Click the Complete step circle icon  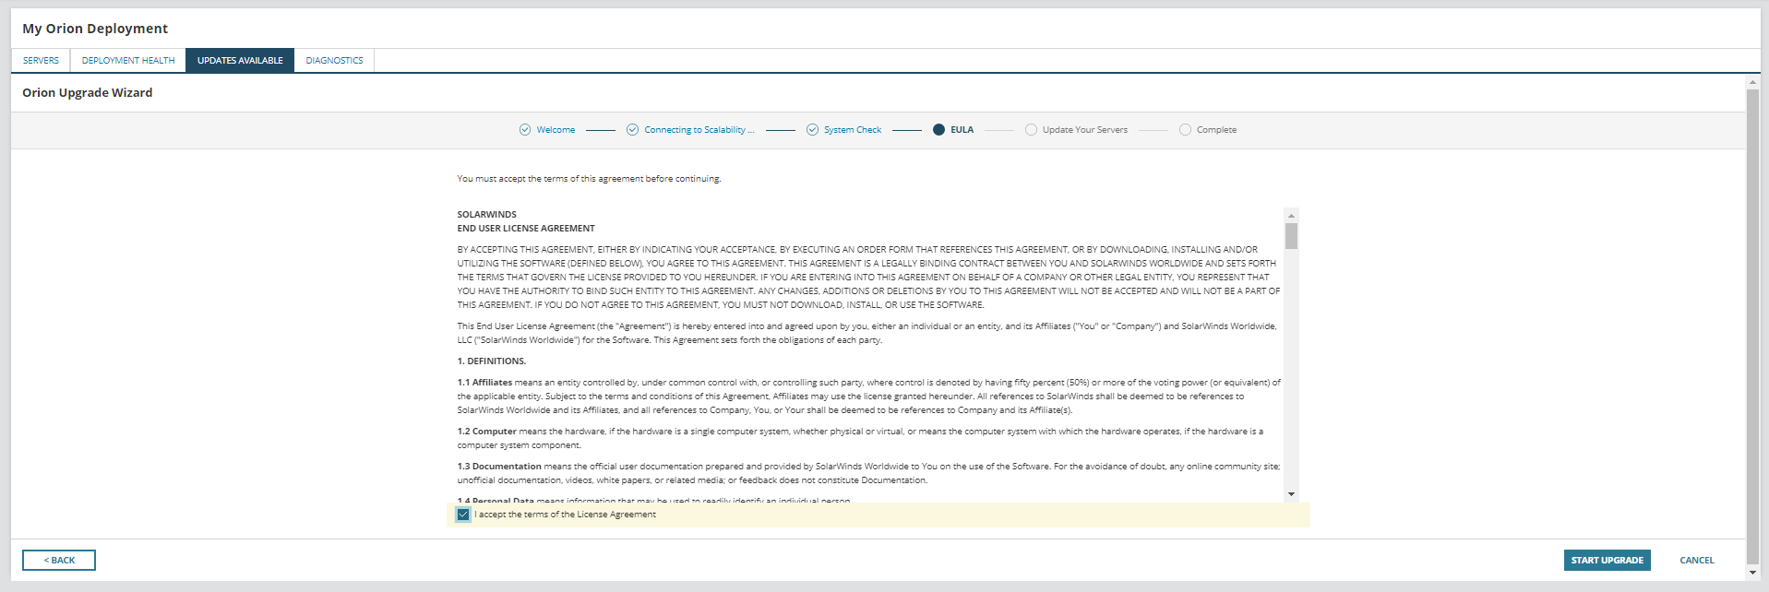[x=1185, y=130]
